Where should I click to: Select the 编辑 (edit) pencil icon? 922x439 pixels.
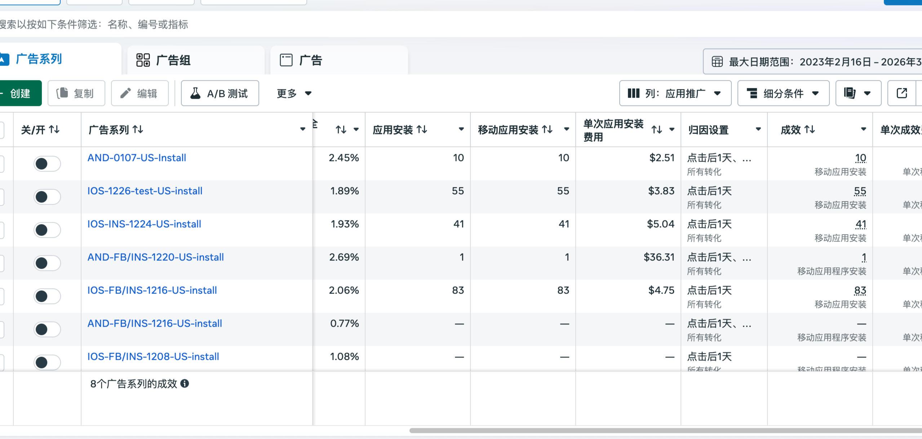coord(127,93)
